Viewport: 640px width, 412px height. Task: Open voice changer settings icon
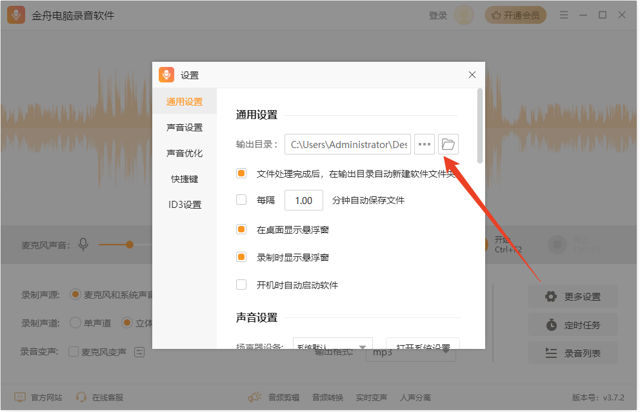pos(139,352)
